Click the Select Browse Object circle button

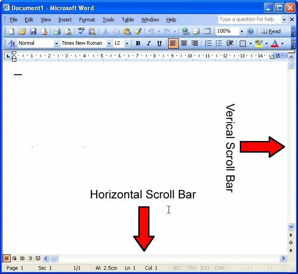pyautogui.click(x=291, y=243)
